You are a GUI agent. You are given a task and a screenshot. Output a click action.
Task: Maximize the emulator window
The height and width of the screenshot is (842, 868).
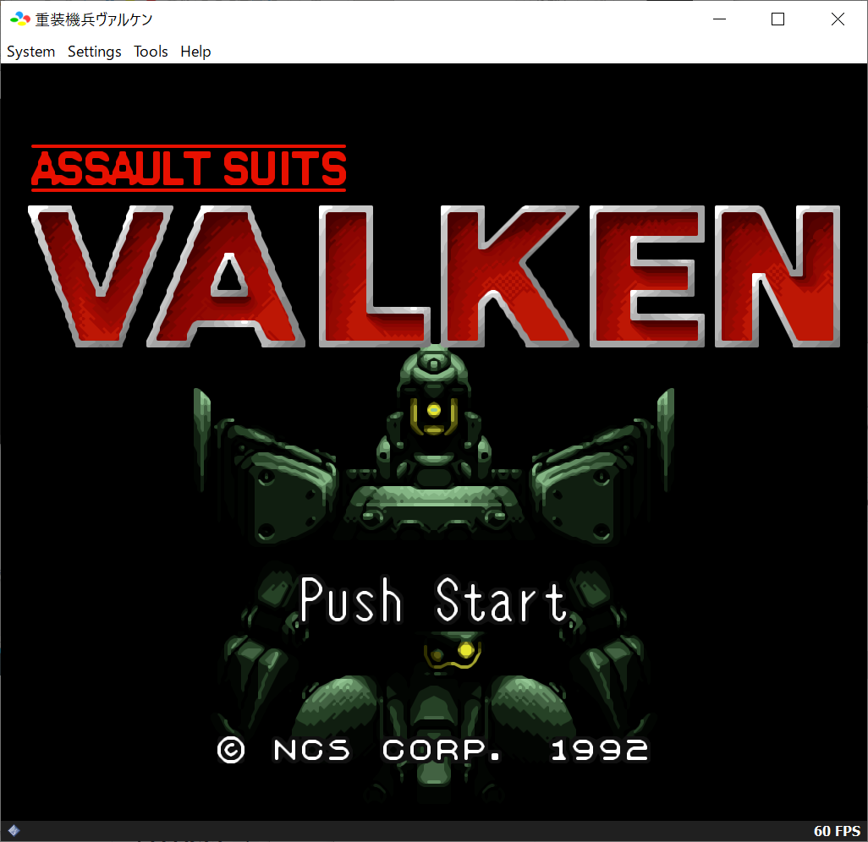click(x=777, y=19)
